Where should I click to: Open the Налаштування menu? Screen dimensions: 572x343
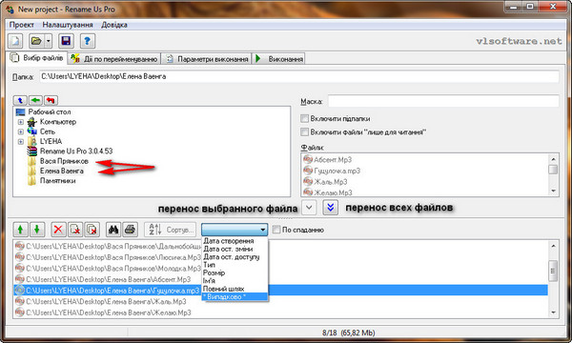point(68,25)
